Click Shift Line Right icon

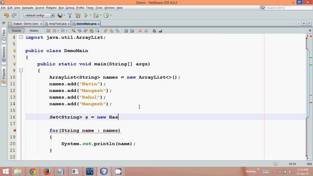click(x=132, y=31)
